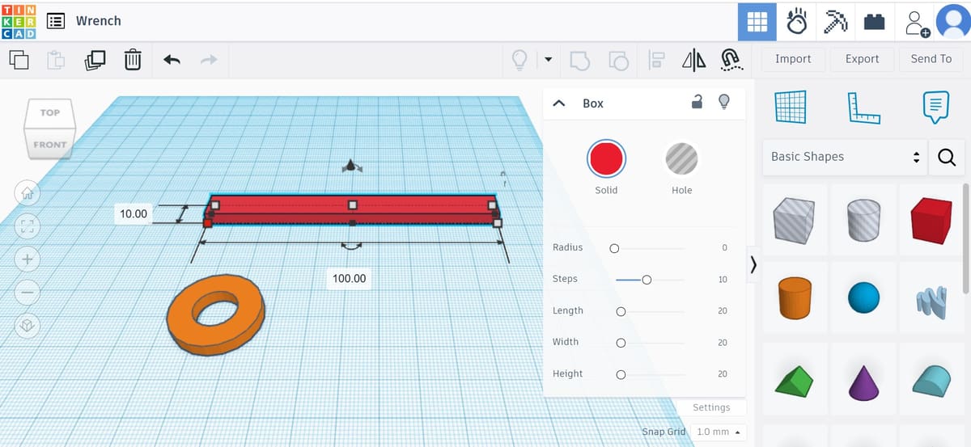Zoom in with the plus button

click(x=27, y=259)
